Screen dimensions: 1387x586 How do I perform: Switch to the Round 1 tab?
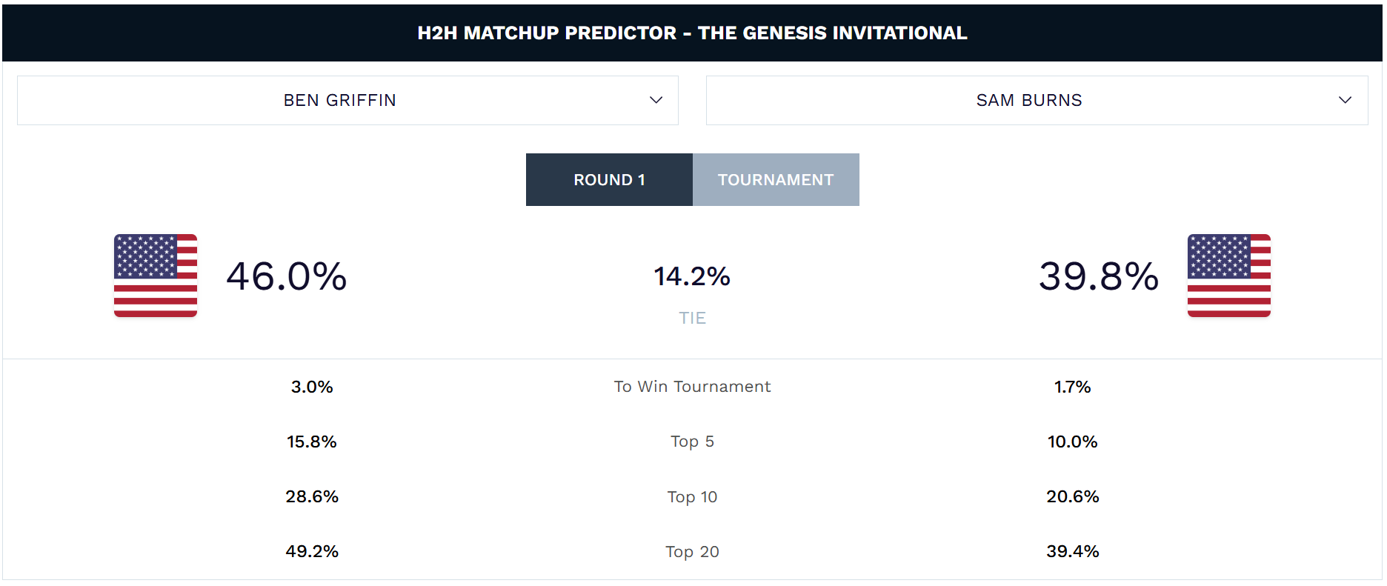(x=609, y=180)
